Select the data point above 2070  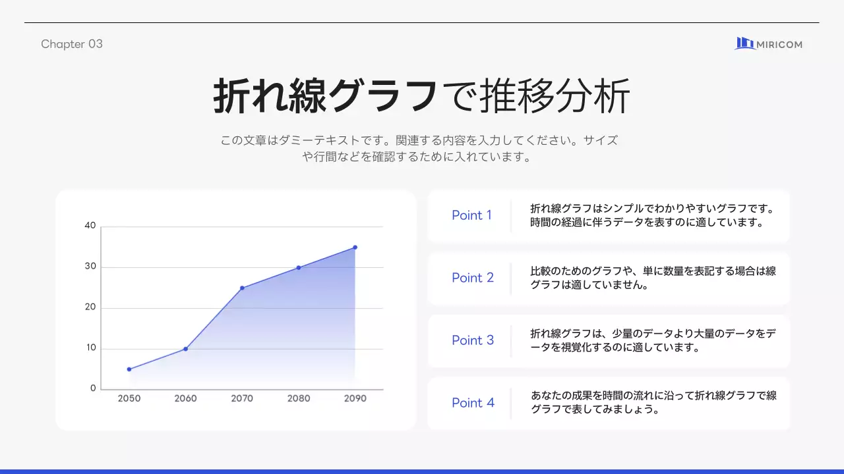pos(242,288)
